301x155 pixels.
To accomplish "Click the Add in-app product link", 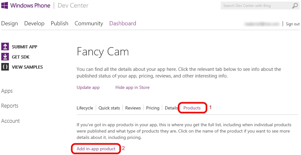I will click(x=96, y=149).
